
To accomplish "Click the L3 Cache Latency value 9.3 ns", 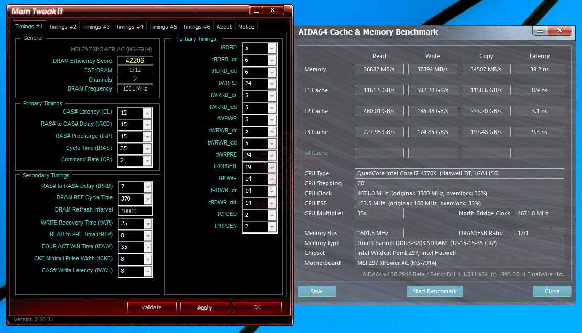I will [540, 132].
